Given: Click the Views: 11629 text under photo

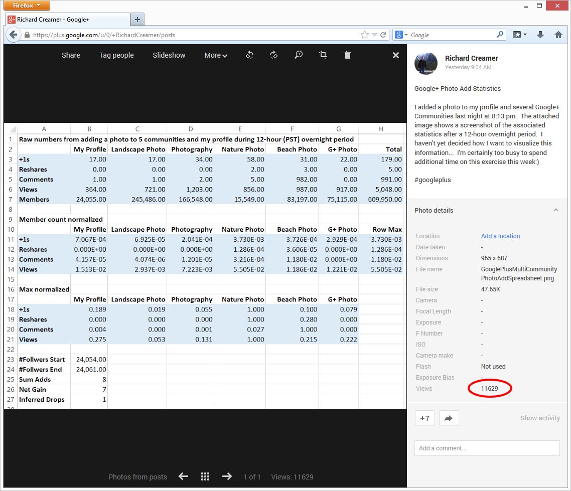Looking at the screenshot, I should pos(292,477).
